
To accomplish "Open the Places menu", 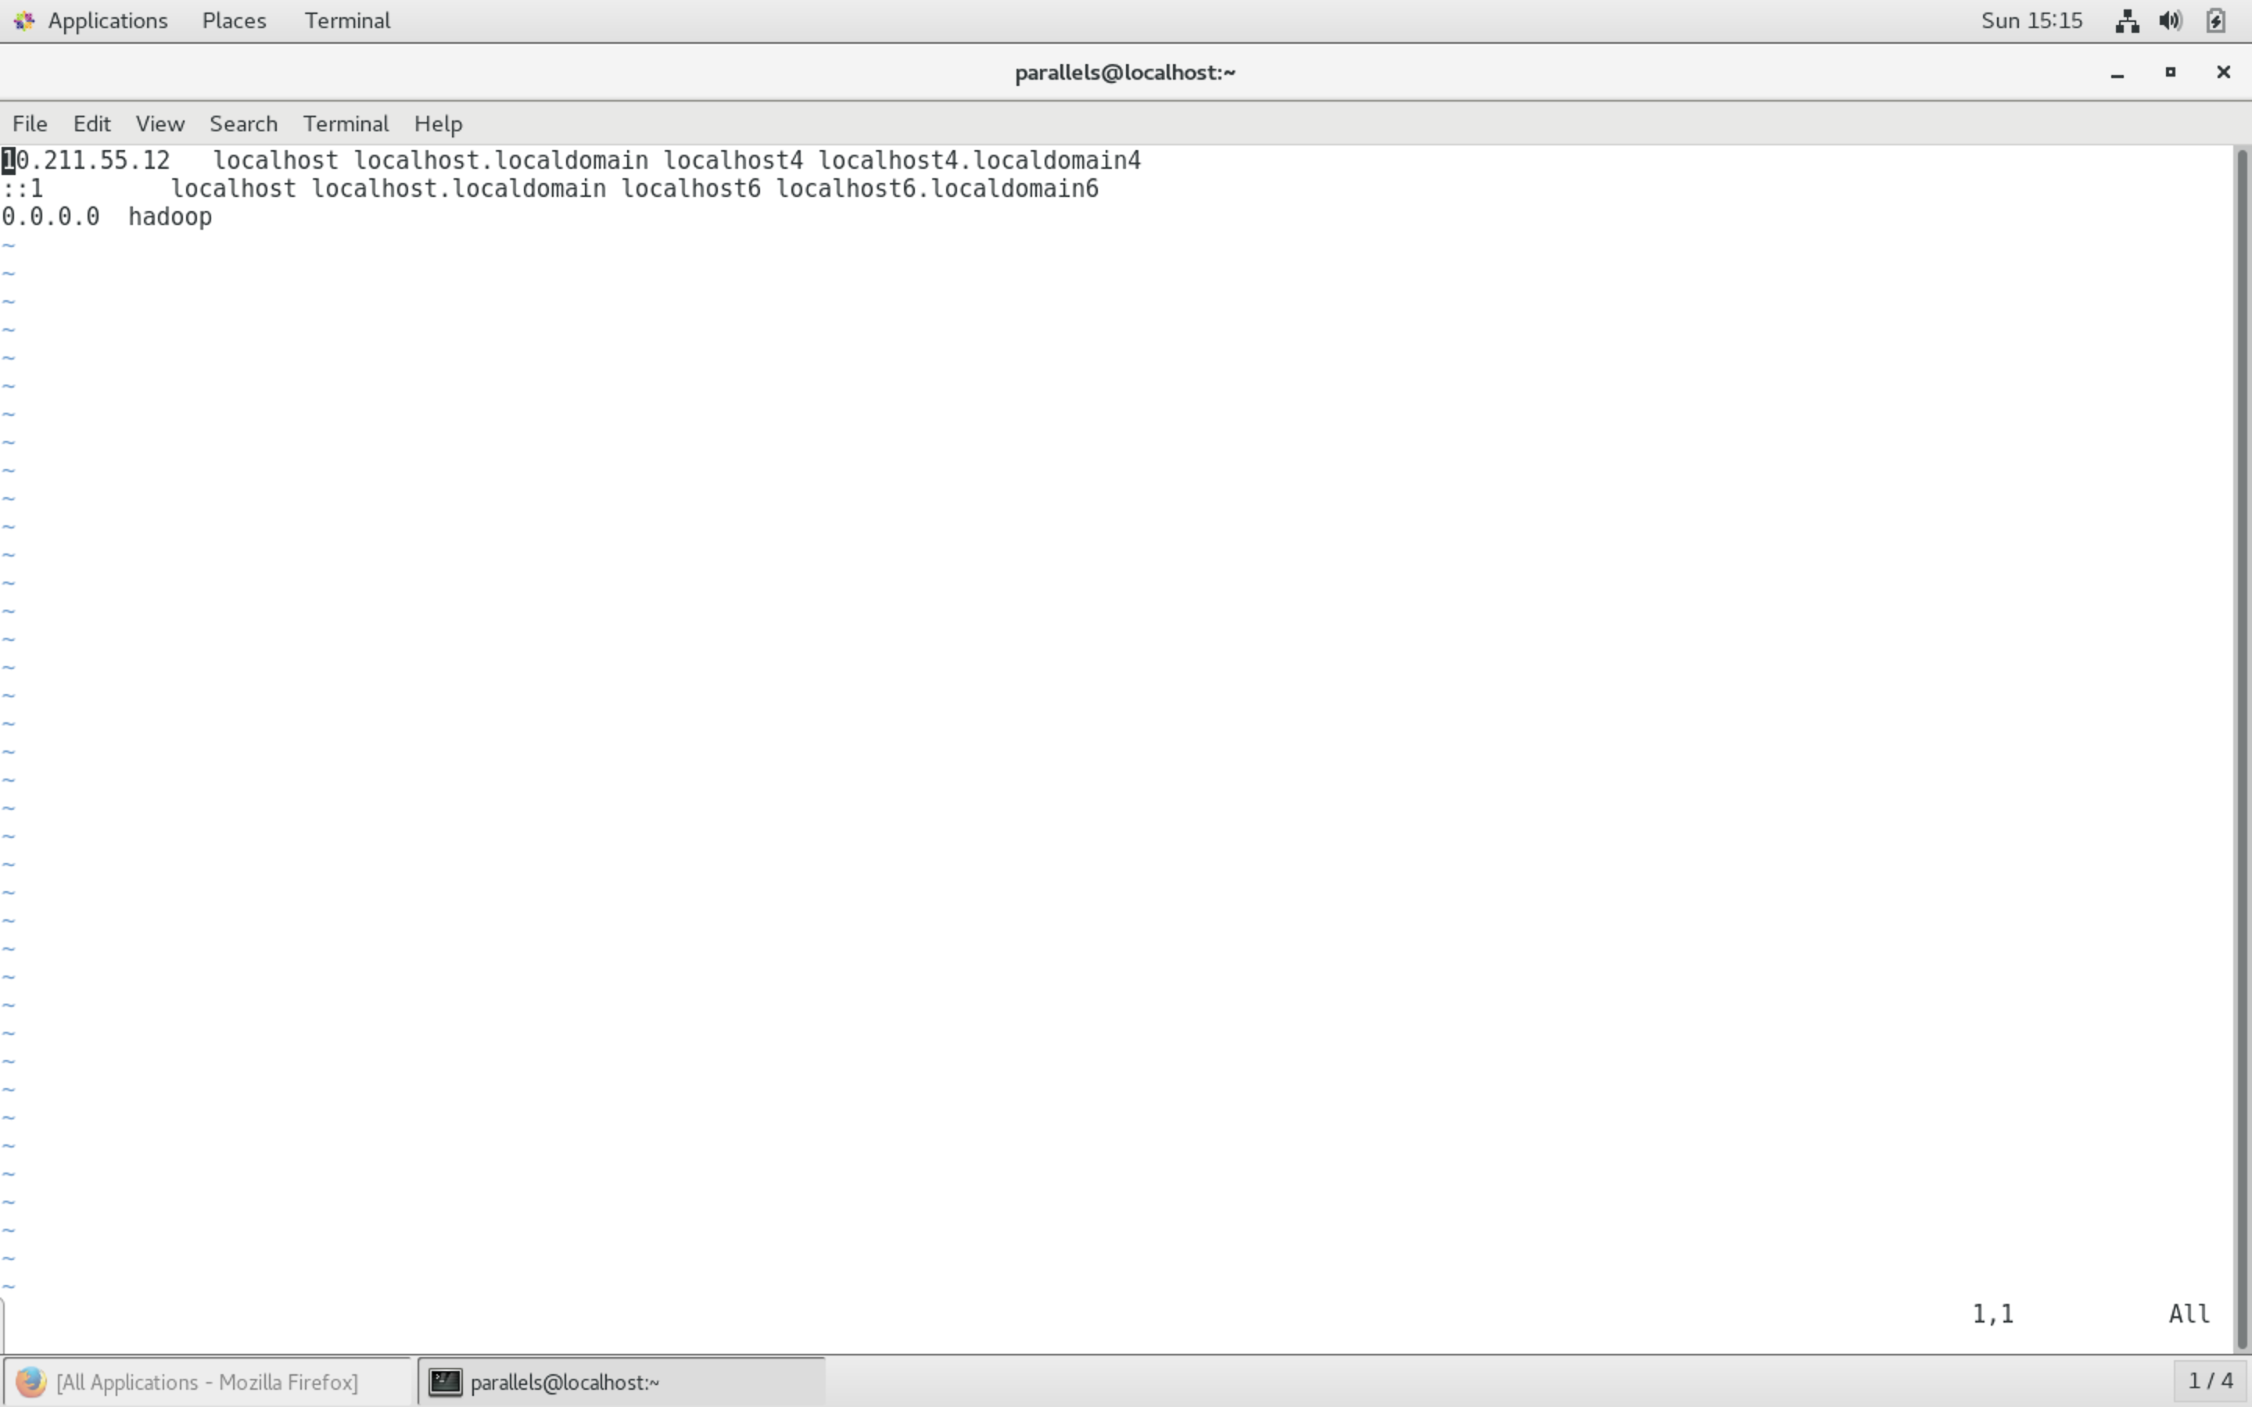I will coord(234,20).
